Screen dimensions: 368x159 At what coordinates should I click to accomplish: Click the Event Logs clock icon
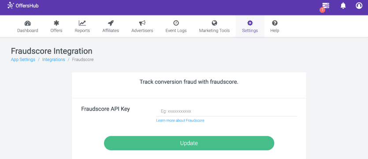click(x=176, y=23)
